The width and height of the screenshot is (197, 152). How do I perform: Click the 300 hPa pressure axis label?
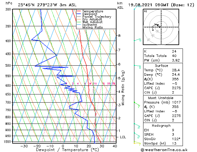[9, 9]
